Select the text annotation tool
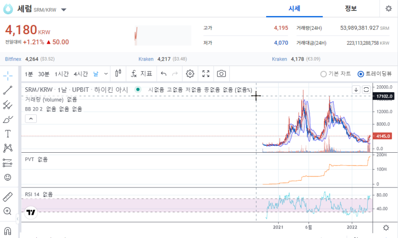This screenshot has height=238, width=398. click(8, 133)
